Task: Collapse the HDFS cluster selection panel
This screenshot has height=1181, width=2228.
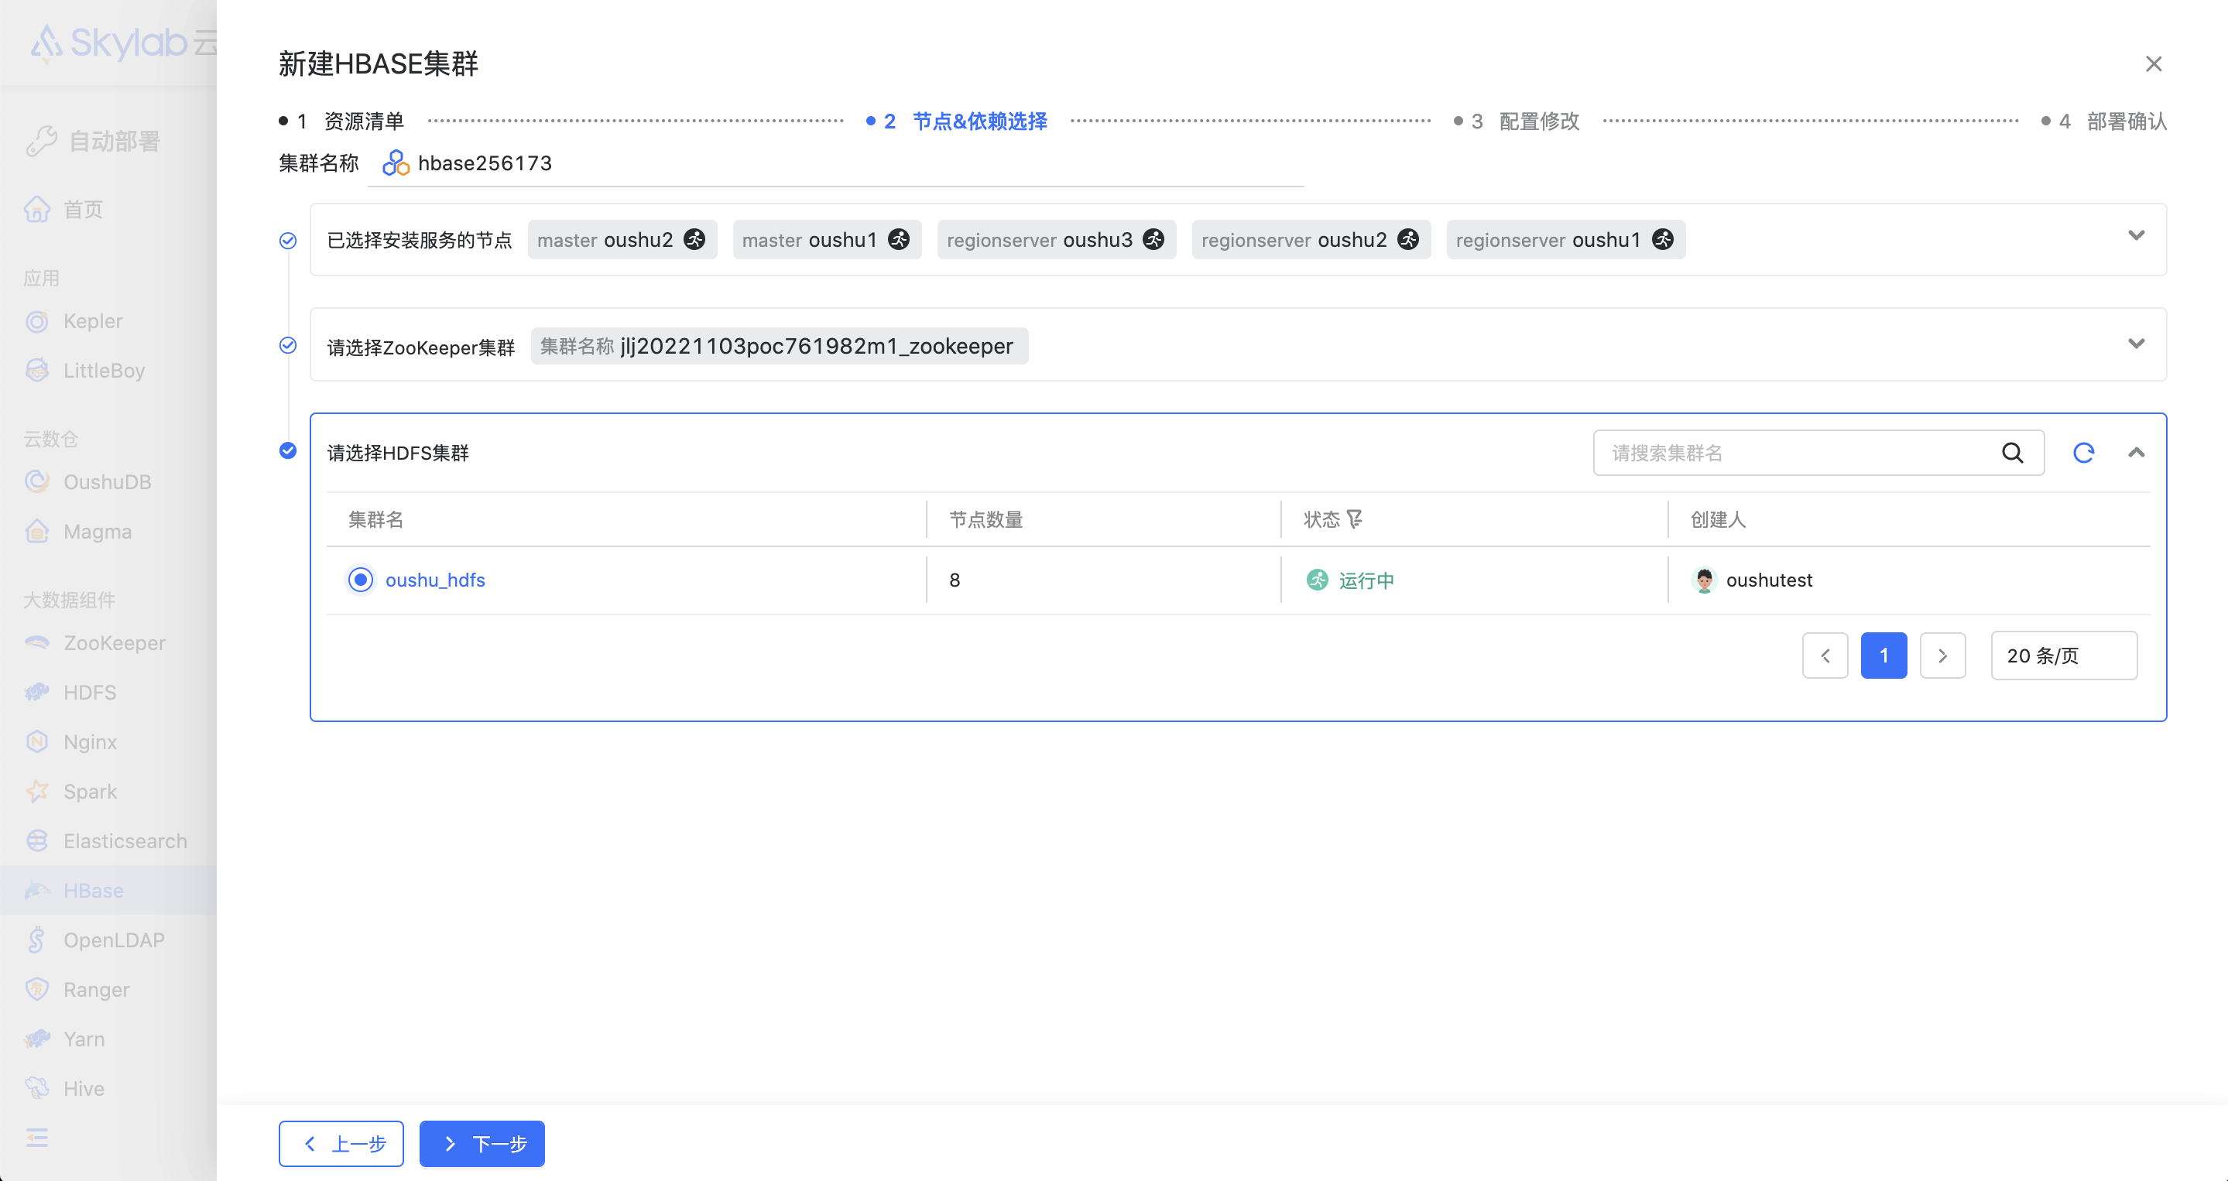Action: click(2135, 452)
